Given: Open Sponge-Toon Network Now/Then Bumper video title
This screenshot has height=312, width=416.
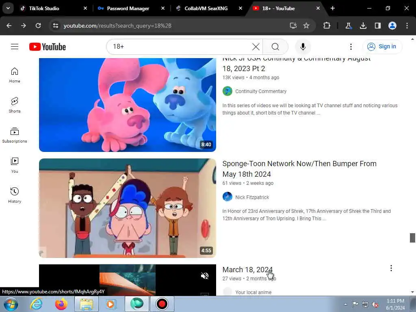Looking at the screenshot, I should [x=299, y=169].
